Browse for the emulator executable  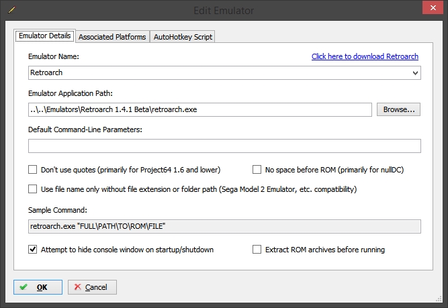[x=398, y=109]
